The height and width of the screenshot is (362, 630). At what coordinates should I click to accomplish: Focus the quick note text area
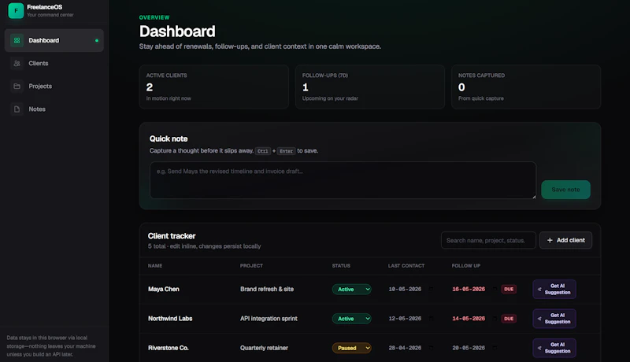pyautogui.click(x=343, y=180)
